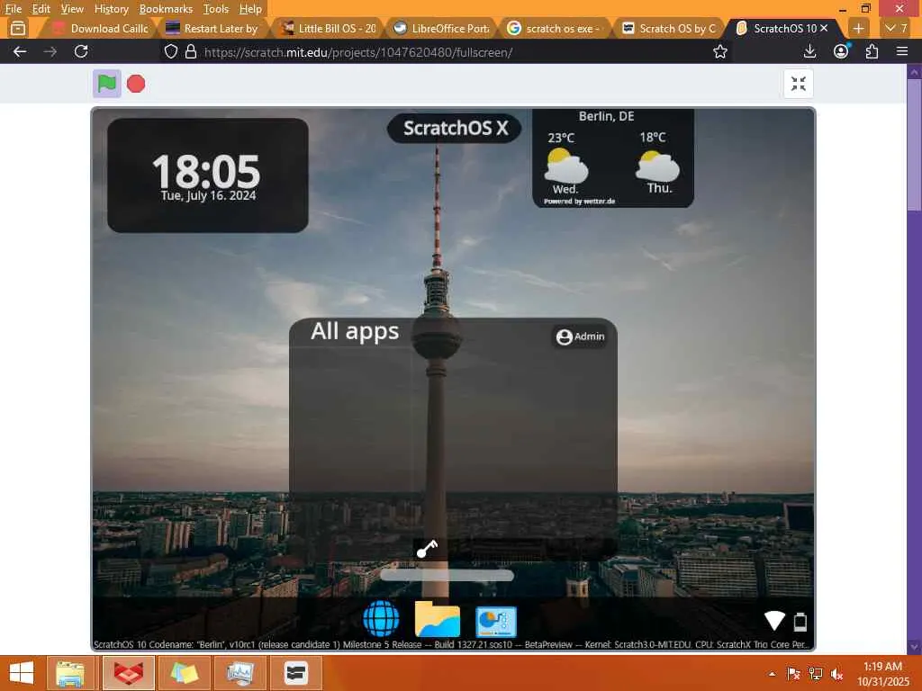
Task: Expand the list all tabs dropdown
Action: coord(897,28)
